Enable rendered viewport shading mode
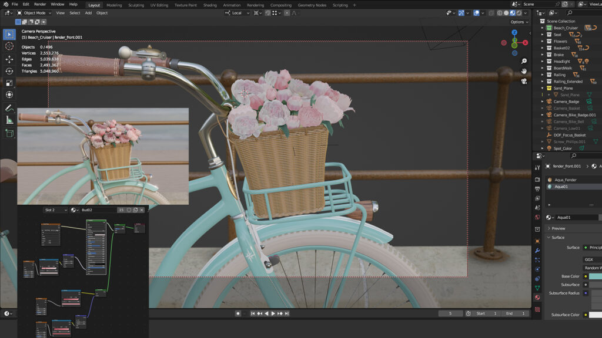This screenshot has height=338, width=602. [x=519, y=13]
